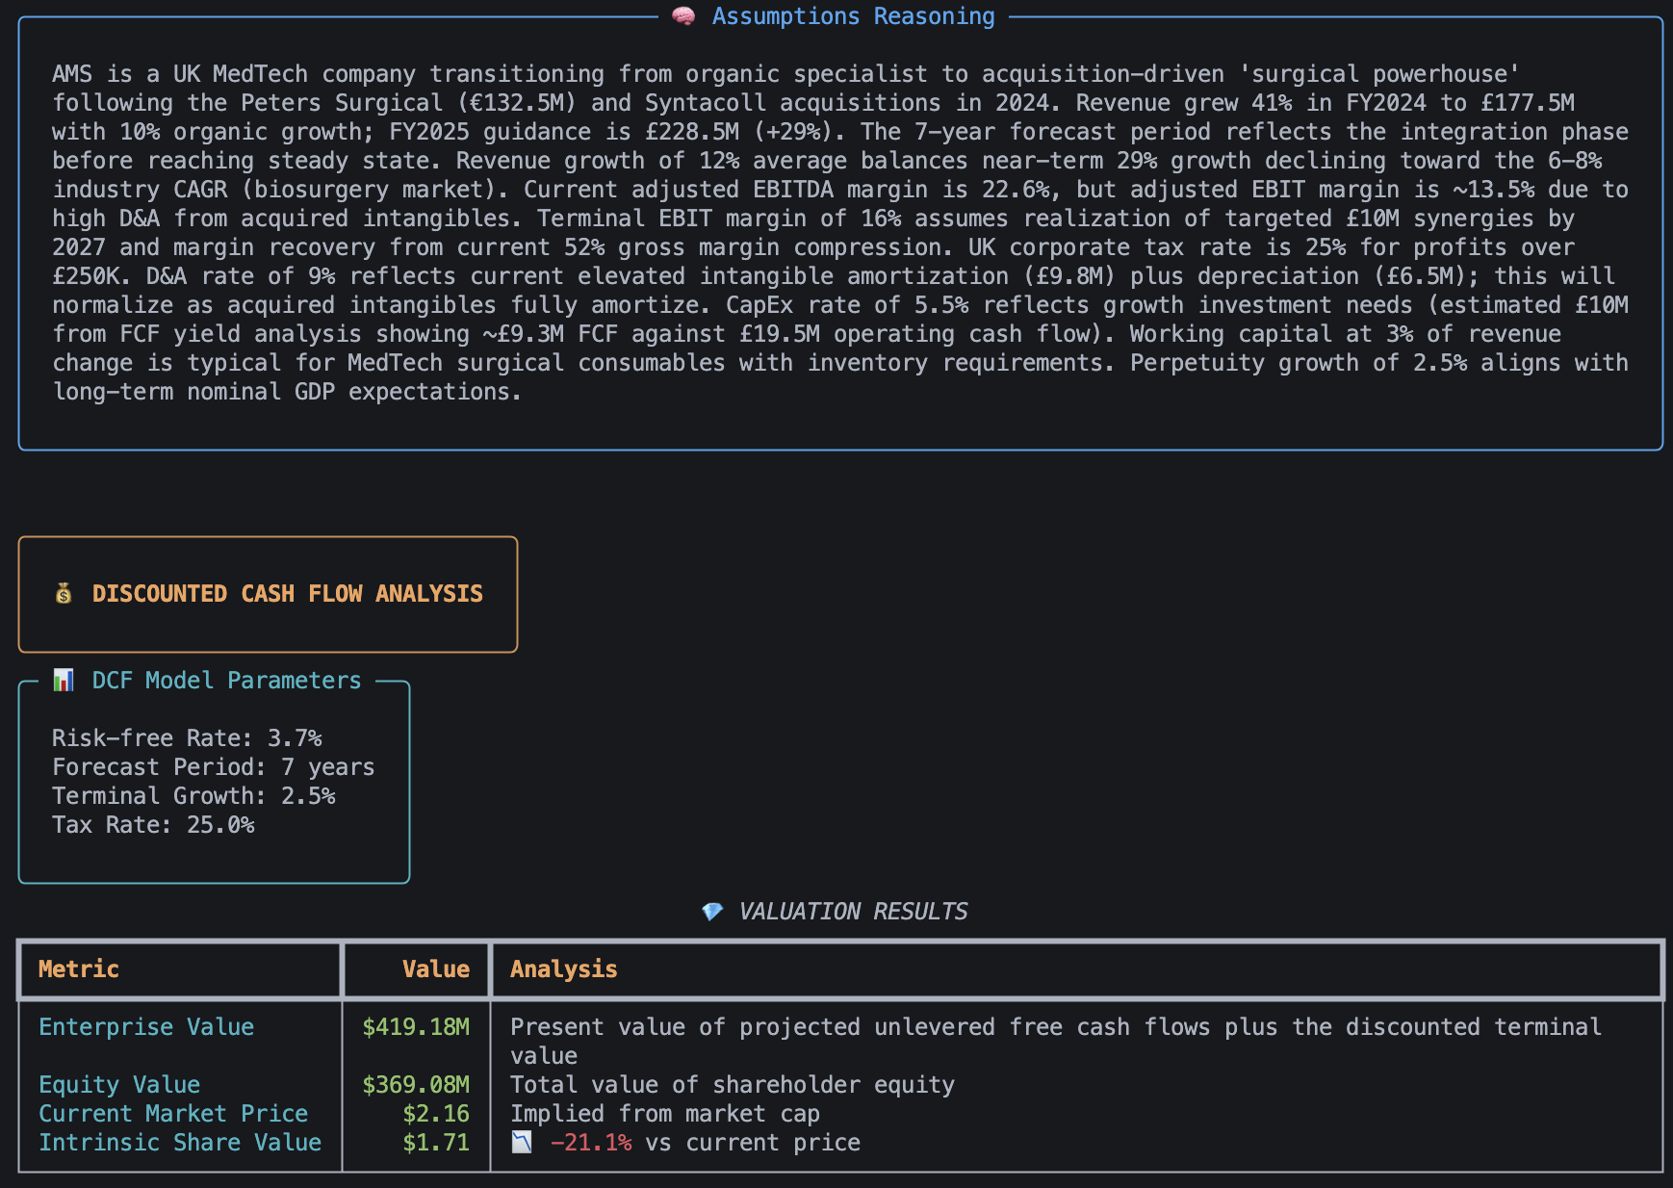Click the gem icon beside Valuation Results
Screen dimensions: 1673x1188
(x=712, y=912)
